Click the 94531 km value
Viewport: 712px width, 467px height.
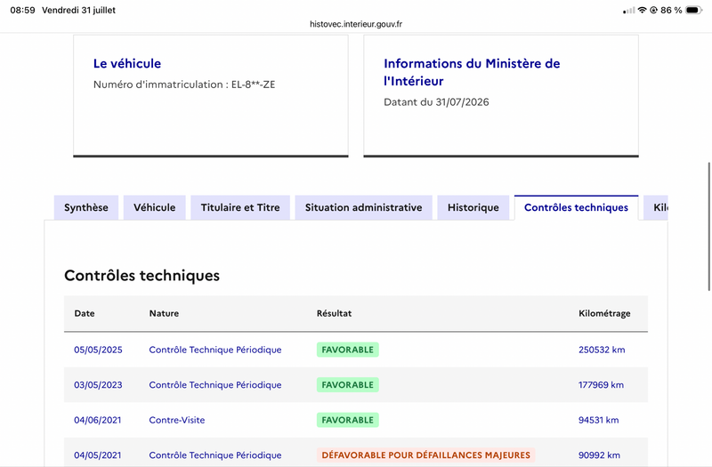coord(598,420)
